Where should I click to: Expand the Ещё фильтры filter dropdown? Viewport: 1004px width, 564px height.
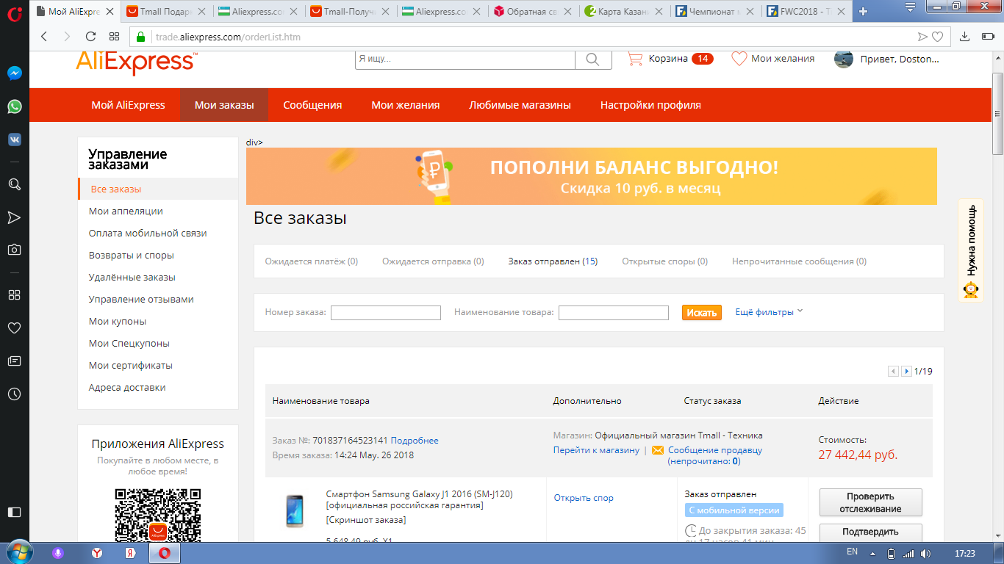769,312
